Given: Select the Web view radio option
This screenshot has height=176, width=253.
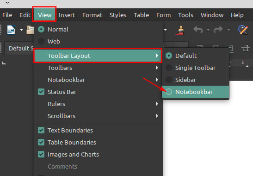Looking at the screenshot, I should click(x=99, y=41).
